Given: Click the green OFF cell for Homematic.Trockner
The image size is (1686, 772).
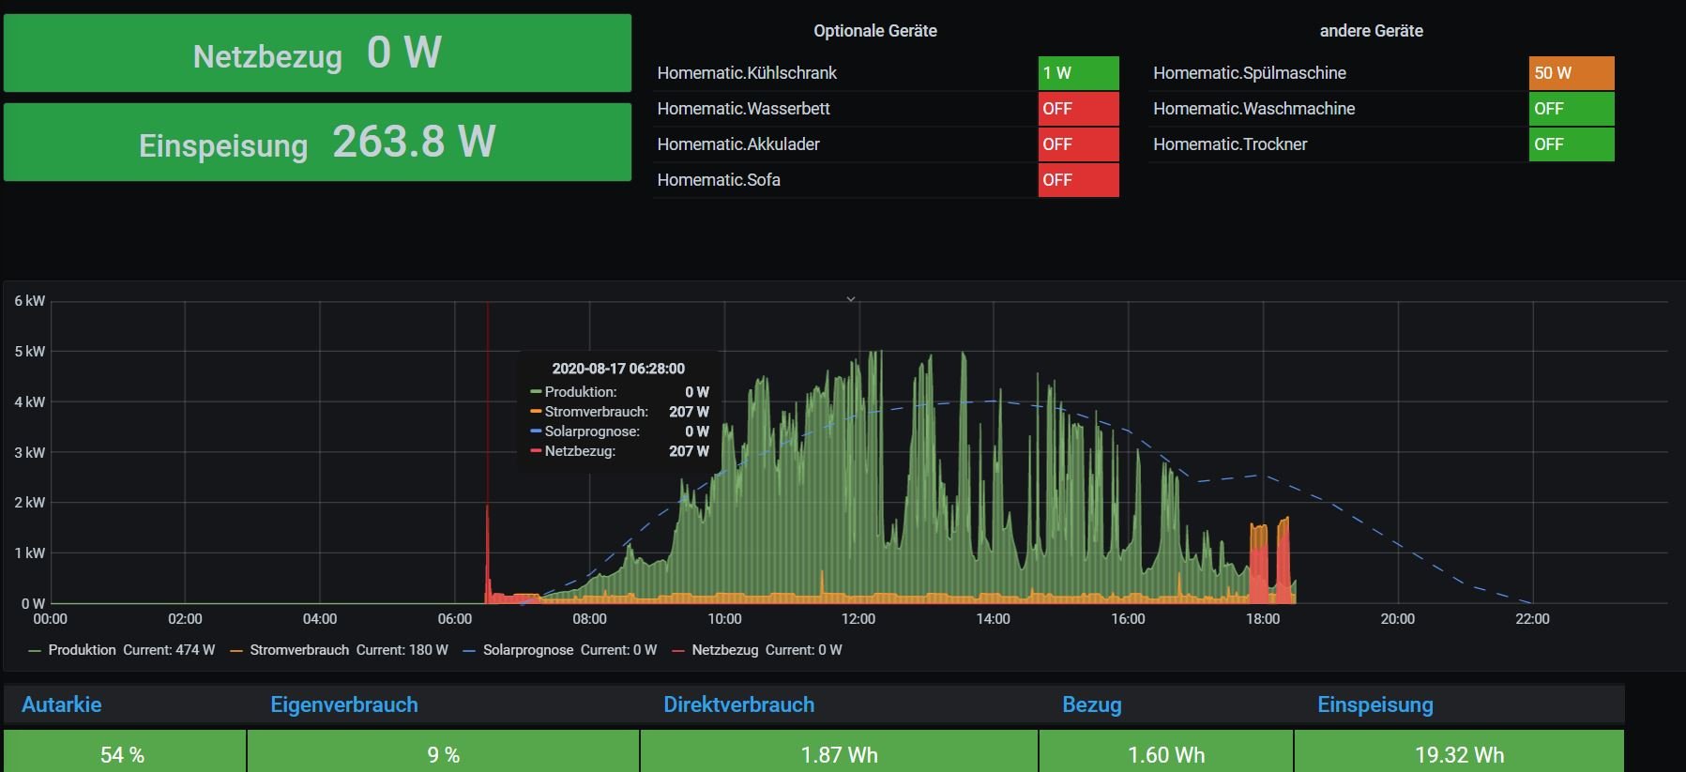Looking at the screenshot, I should (1571, 144).
